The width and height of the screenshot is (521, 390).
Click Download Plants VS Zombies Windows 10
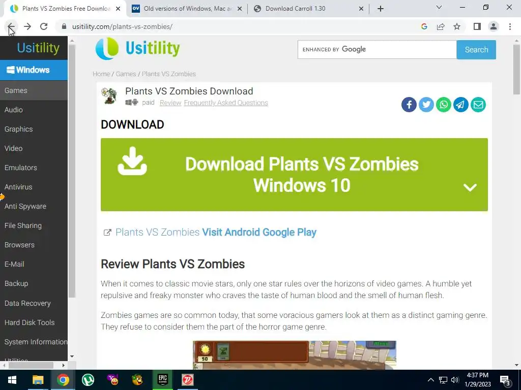[294, 175]
